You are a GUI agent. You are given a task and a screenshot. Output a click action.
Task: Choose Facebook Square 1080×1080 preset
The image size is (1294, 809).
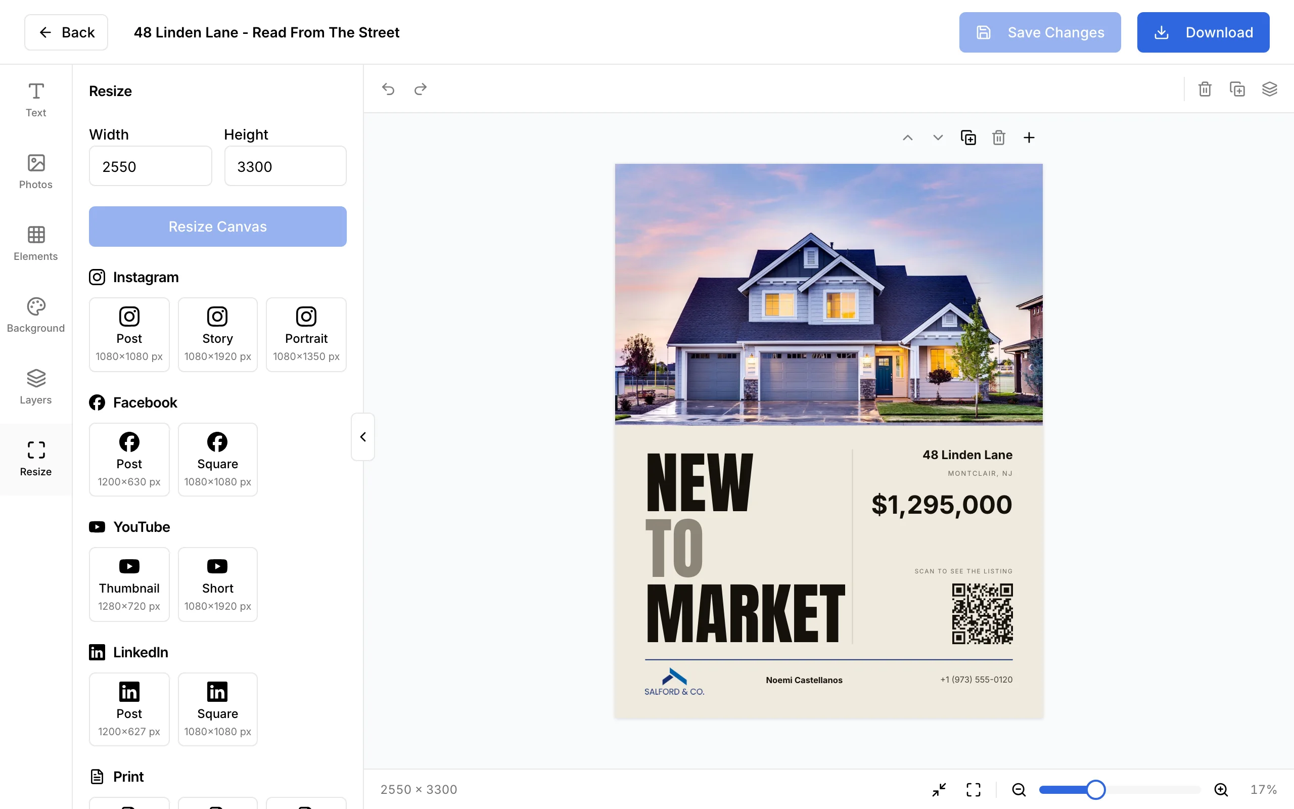tap(218, 460)
